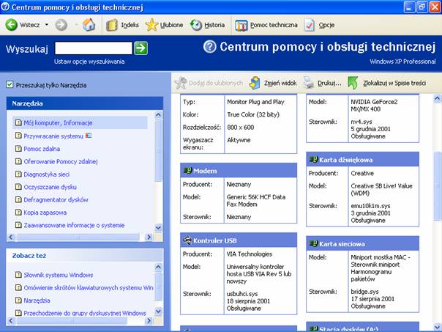Open Opcje checklist icon
The width and height of the screenshot is (442, 332).
point(310,25)
